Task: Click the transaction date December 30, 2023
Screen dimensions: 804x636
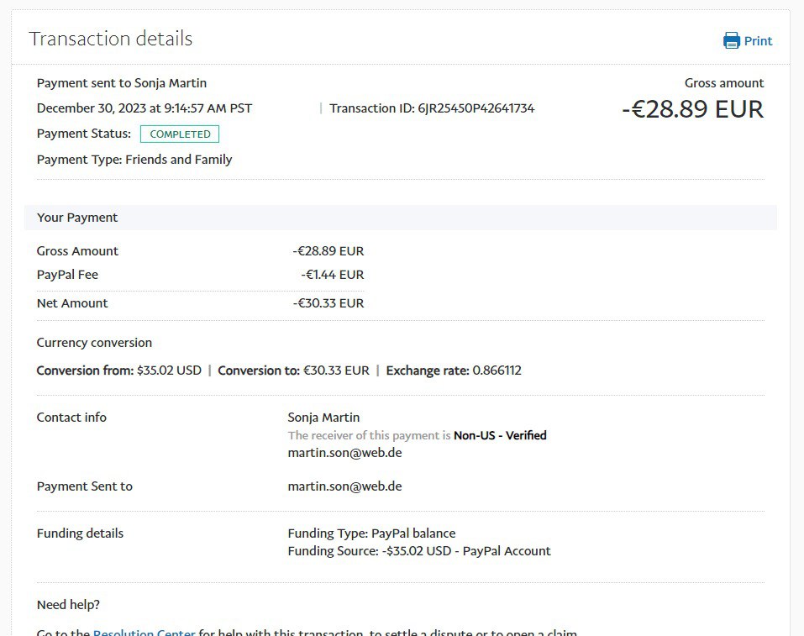Action: tap(145, 108)
